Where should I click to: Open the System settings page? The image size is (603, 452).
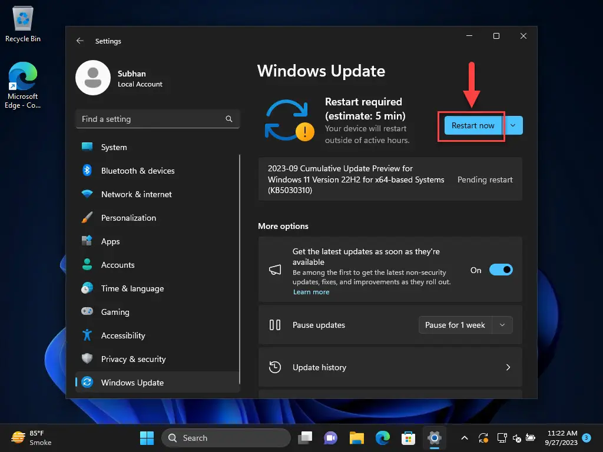[158, 147]
